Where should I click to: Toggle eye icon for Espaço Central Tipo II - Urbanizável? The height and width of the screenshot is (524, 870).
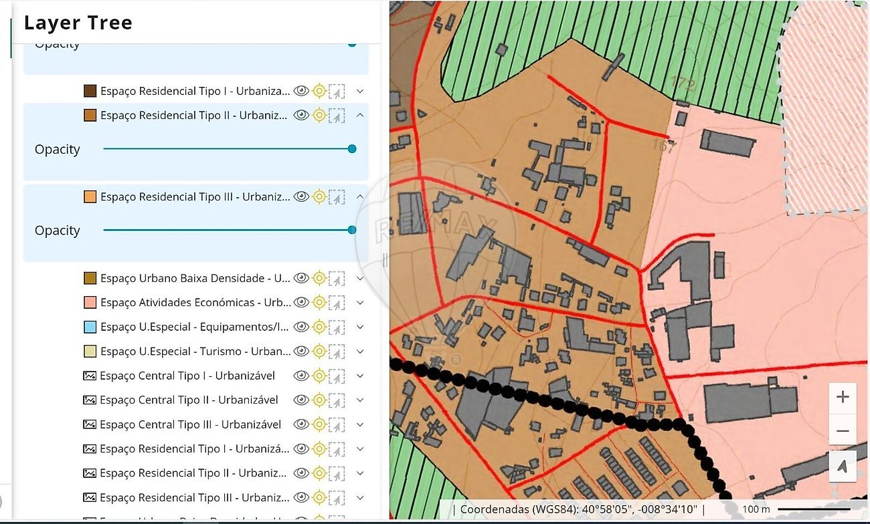pos(301,400)
